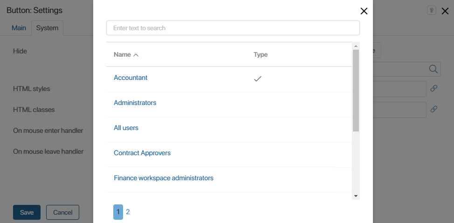Screen dimensions: 454x223
Task: Click link icon beside HTML styles field
Action: click(x=433, y=88)
